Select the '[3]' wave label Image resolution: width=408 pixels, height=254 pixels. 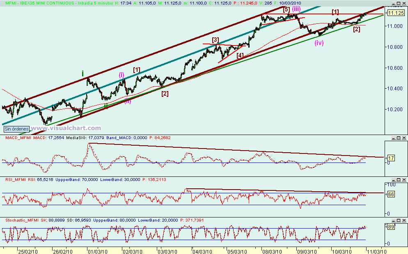(x=215, y=40)
